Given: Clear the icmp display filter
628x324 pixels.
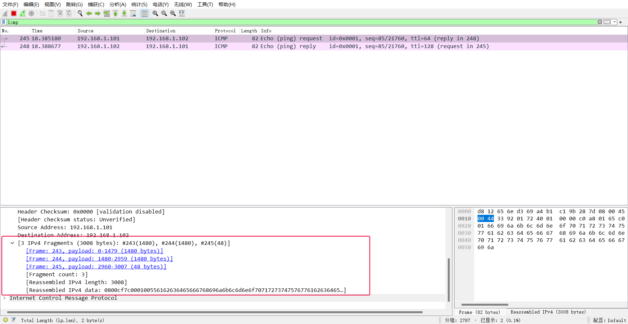Looking at the screenshot, I should pyautogui.click(x=600, y=22).
